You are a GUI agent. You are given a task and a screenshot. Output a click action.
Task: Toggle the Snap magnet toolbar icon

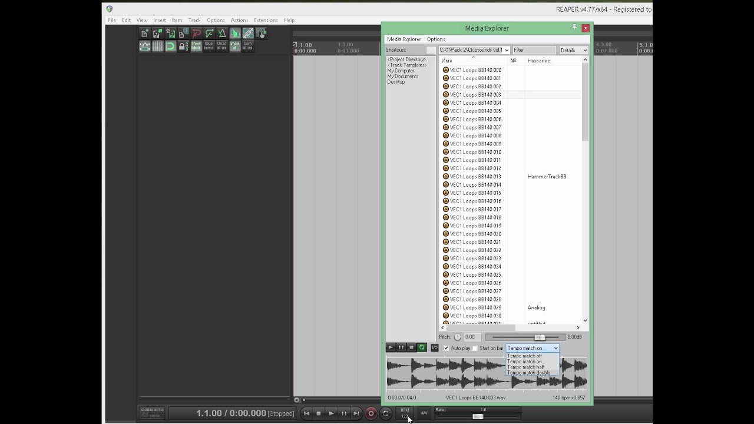click(170, 46)
